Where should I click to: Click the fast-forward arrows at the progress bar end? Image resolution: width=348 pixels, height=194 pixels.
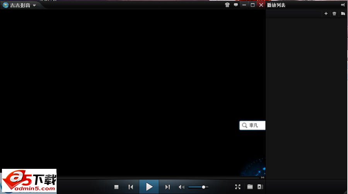point(263,178)
